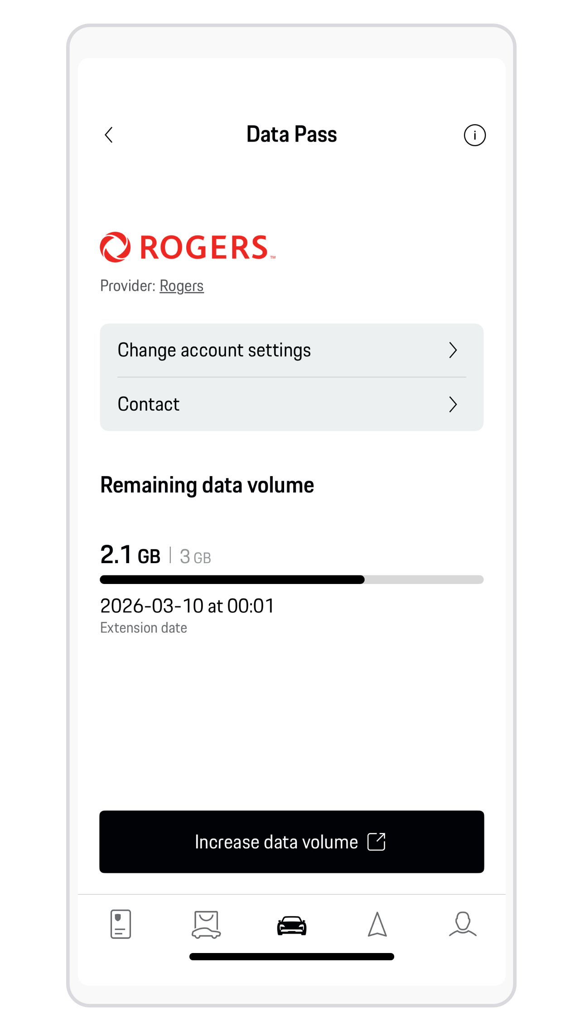Open the info icon in header
Screen dimensions: 580x1031
474,135
